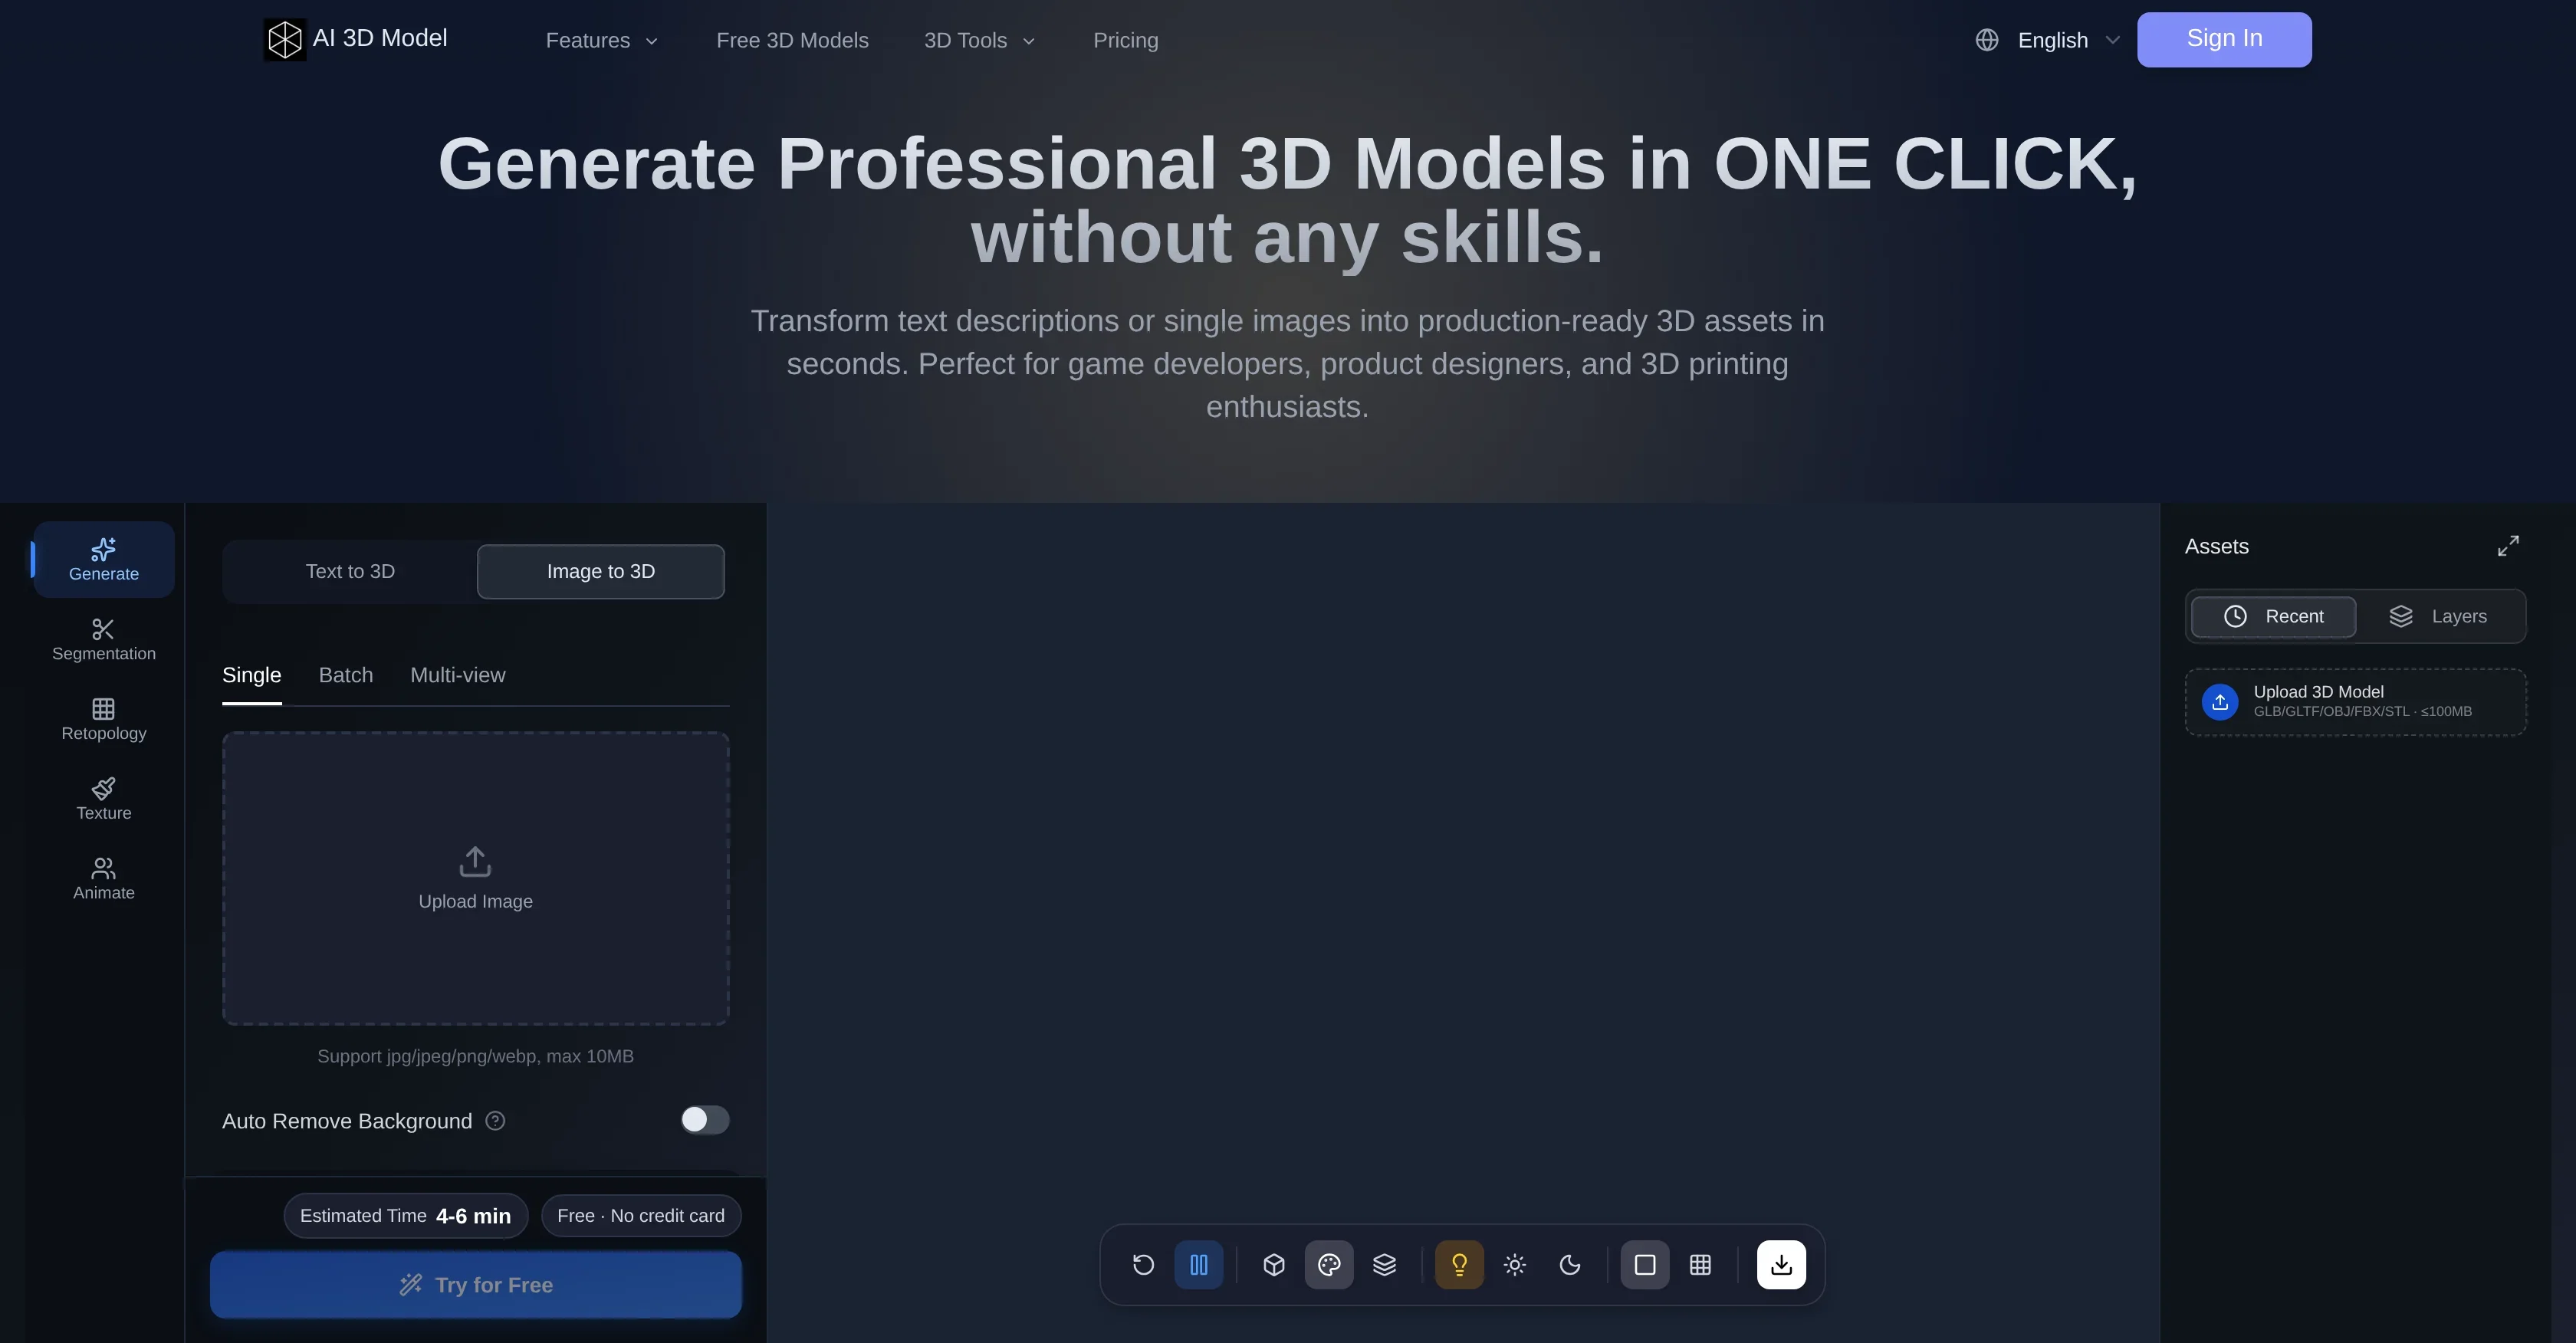Download the model with download icon
Image resolution: width=2576 pixels, height=1343 pixels.
click(x=1781, y=1264)
